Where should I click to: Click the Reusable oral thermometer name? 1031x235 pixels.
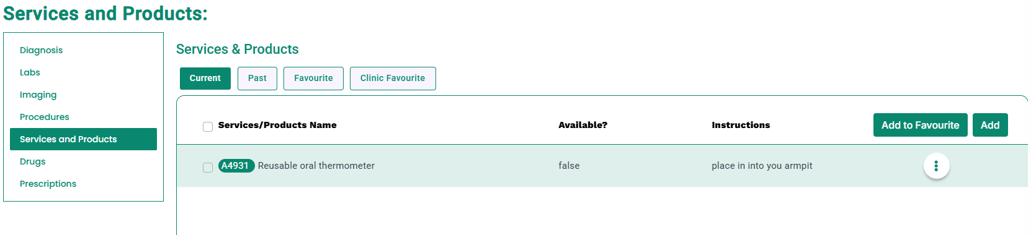316,166
